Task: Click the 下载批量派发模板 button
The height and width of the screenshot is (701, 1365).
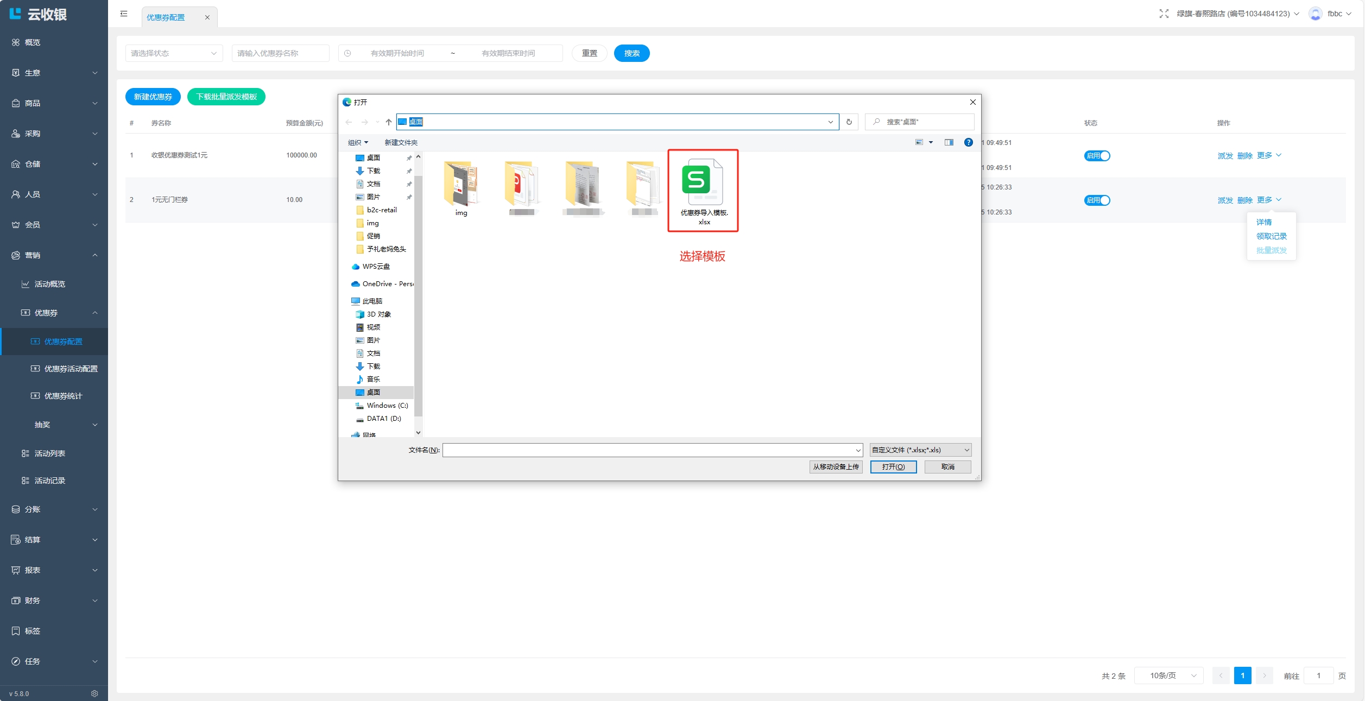Action: [226, 97]
